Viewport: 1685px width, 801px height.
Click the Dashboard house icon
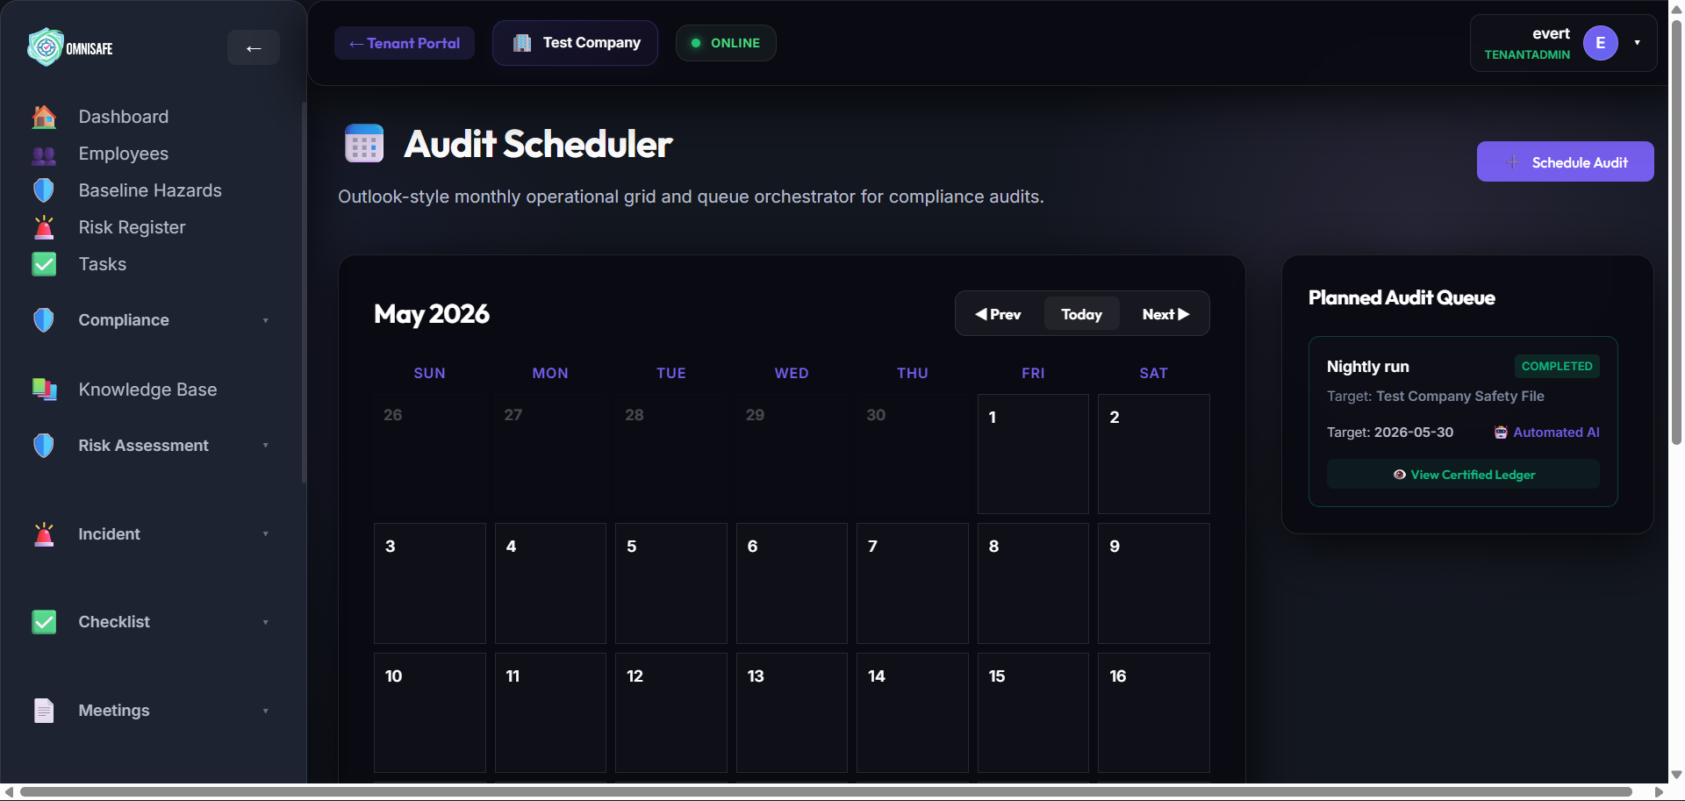pyautogui.click(x=44, y=117)
